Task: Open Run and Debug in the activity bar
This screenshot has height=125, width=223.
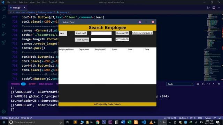Action: [3, 34]
